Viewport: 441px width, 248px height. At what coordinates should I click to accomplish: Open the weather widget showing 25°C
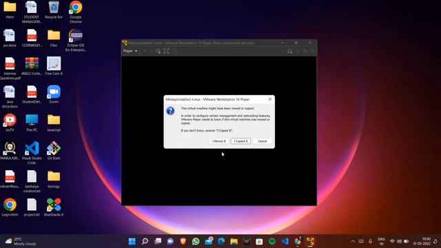pos(21,241)
